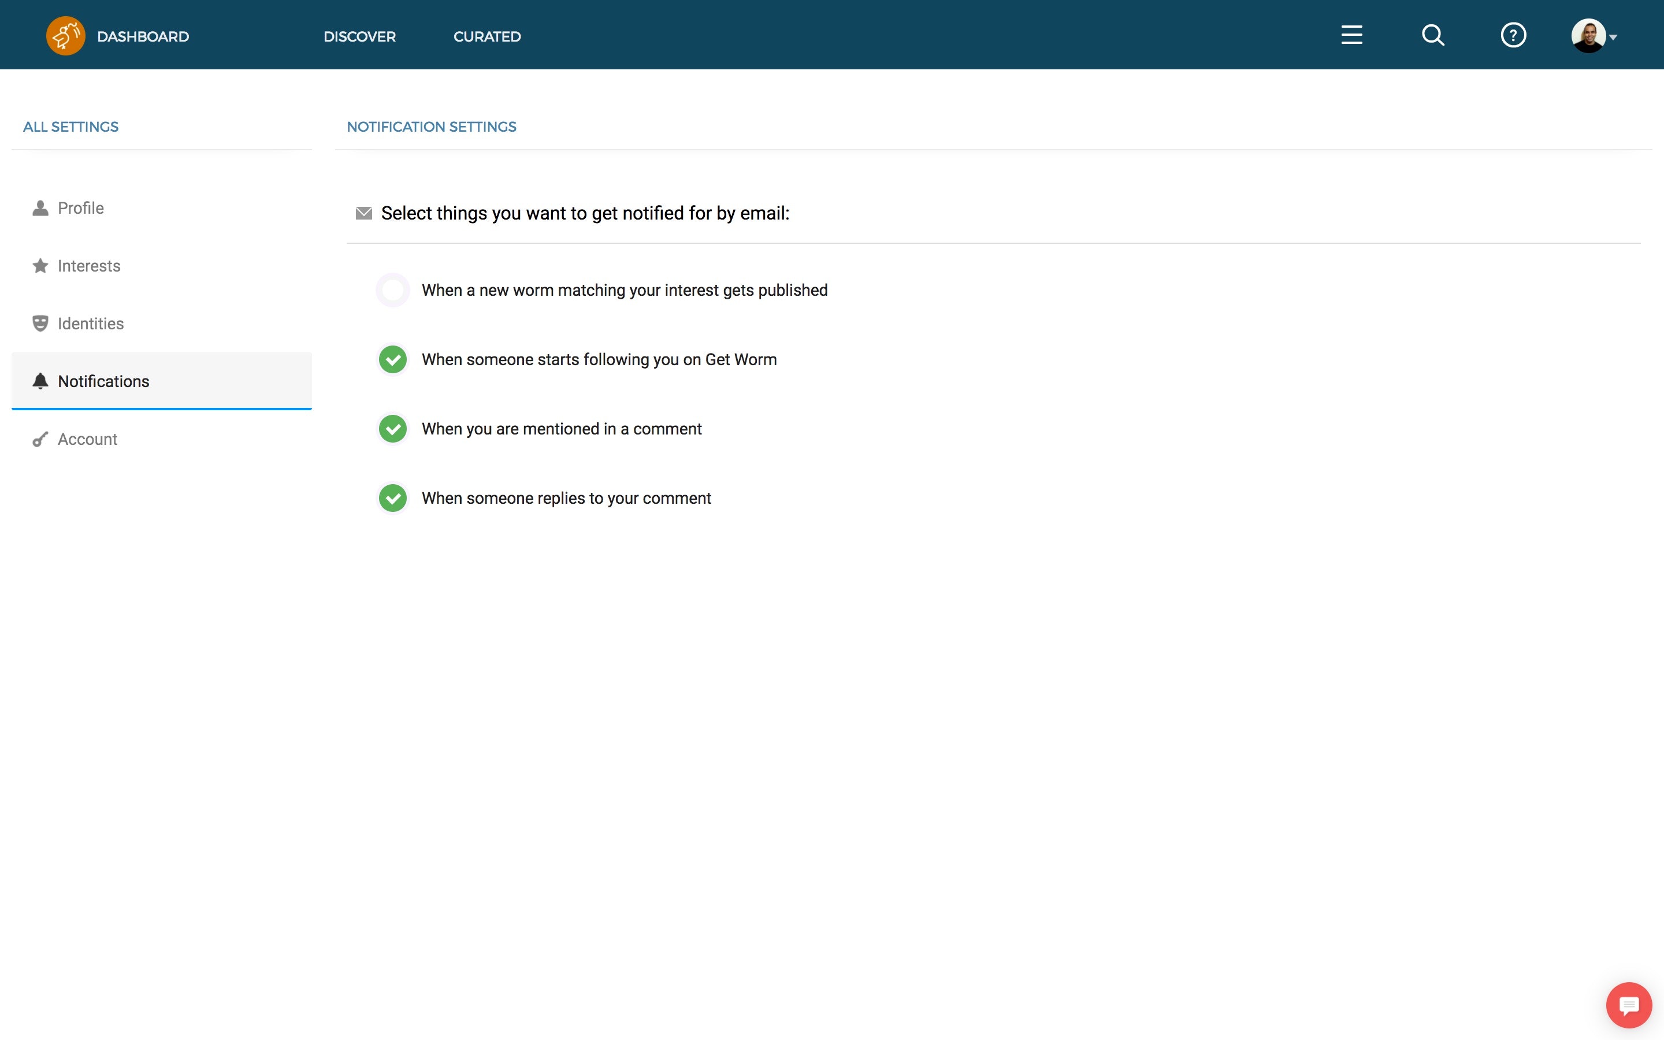Expand the user avatar dropdown arrow
1664x1040 pixels.
tap(1613, 38)
